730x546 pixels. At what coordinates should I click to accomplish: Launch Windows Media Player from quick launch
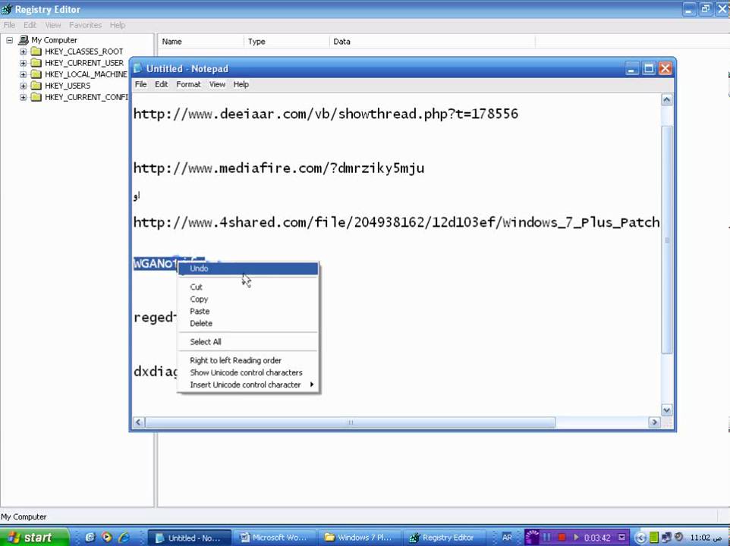(x=107, y=537)
